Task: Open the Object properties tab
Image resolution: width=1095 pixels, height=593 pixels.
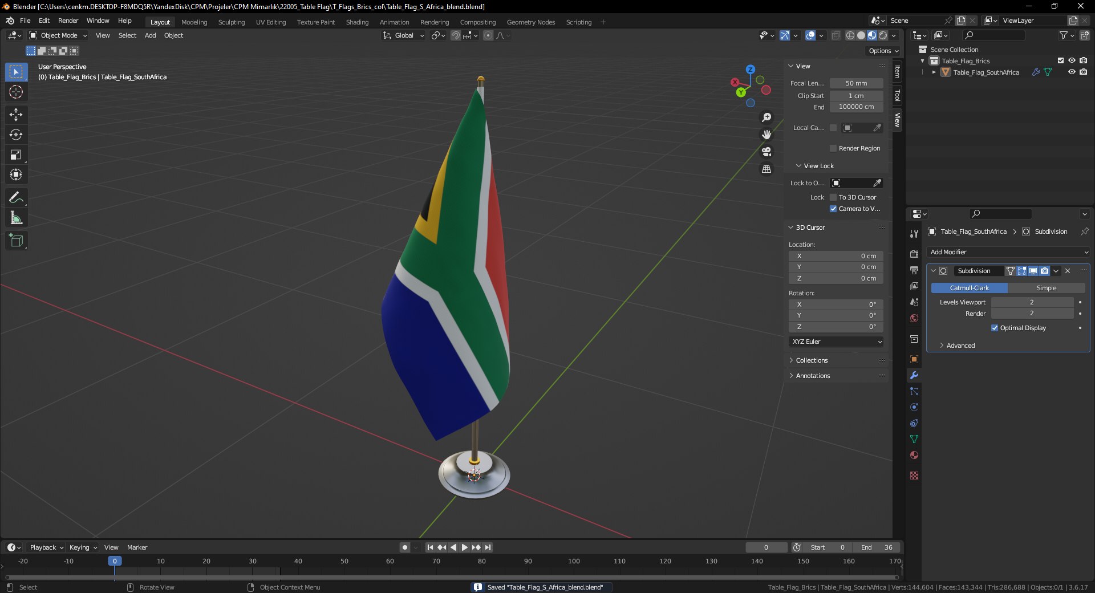Action: [x=914, y=359]
